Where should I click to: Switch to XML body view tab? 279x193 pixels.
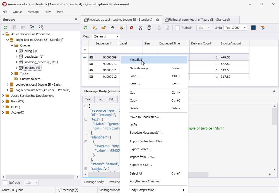(x=112, y=99)
